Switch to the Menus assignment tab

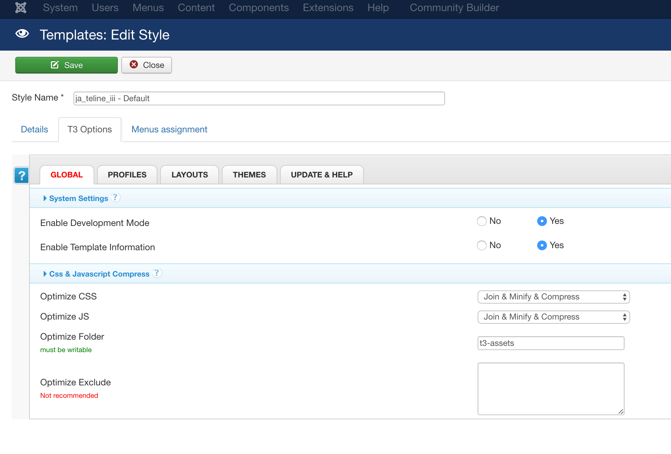click(x=169, y=130)
